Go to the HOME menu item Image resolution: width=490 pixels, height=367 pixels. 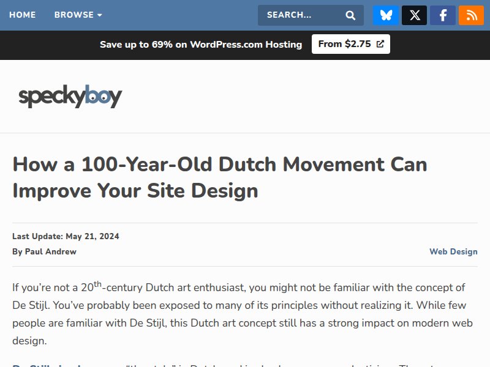click(23, 15)
